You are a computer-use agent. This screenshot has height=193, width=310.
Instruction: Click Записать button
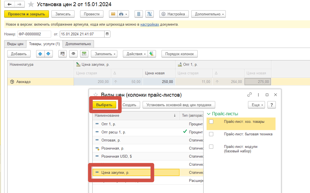tap(63, 14)
